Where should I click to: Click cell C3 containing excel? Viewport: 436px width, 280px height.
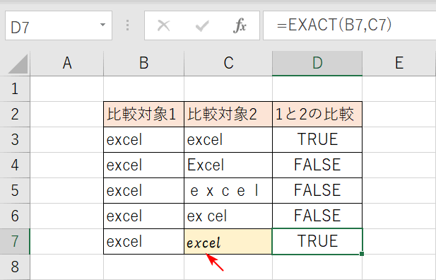pyautogui.click(x=228, y=140)
